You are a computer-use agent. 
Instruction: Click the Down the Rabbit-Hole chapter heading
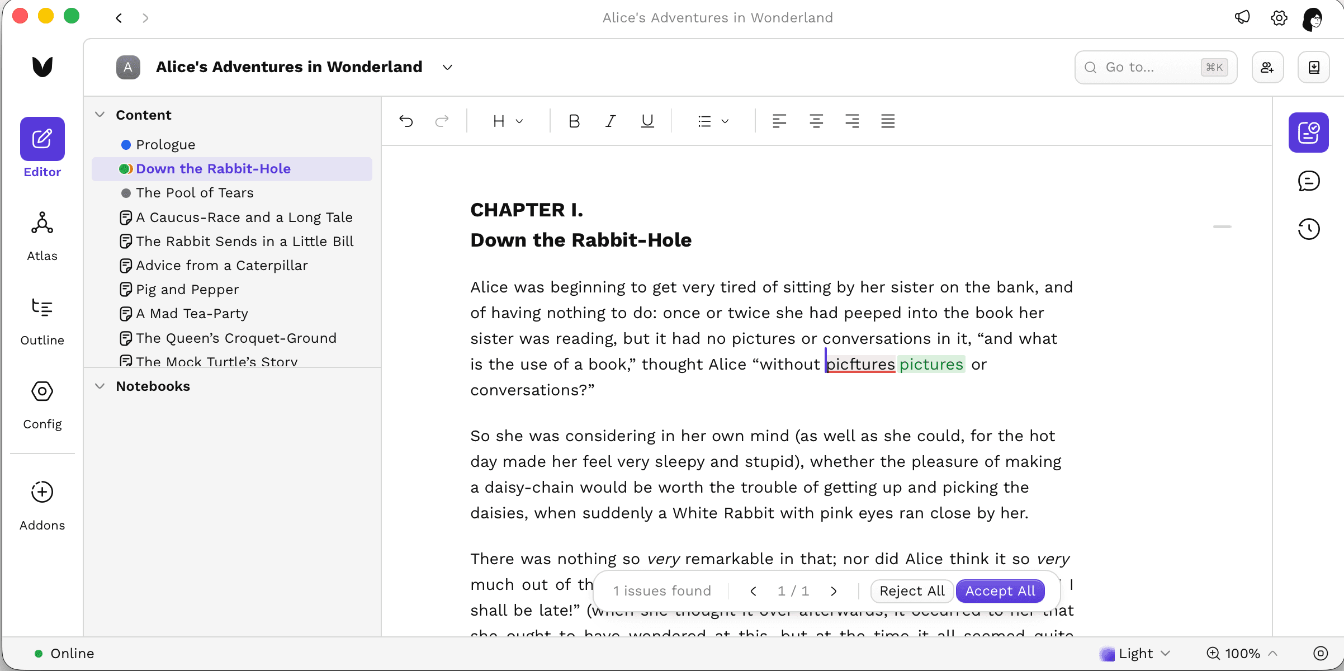pyautogui.click(x=581, y=240)
